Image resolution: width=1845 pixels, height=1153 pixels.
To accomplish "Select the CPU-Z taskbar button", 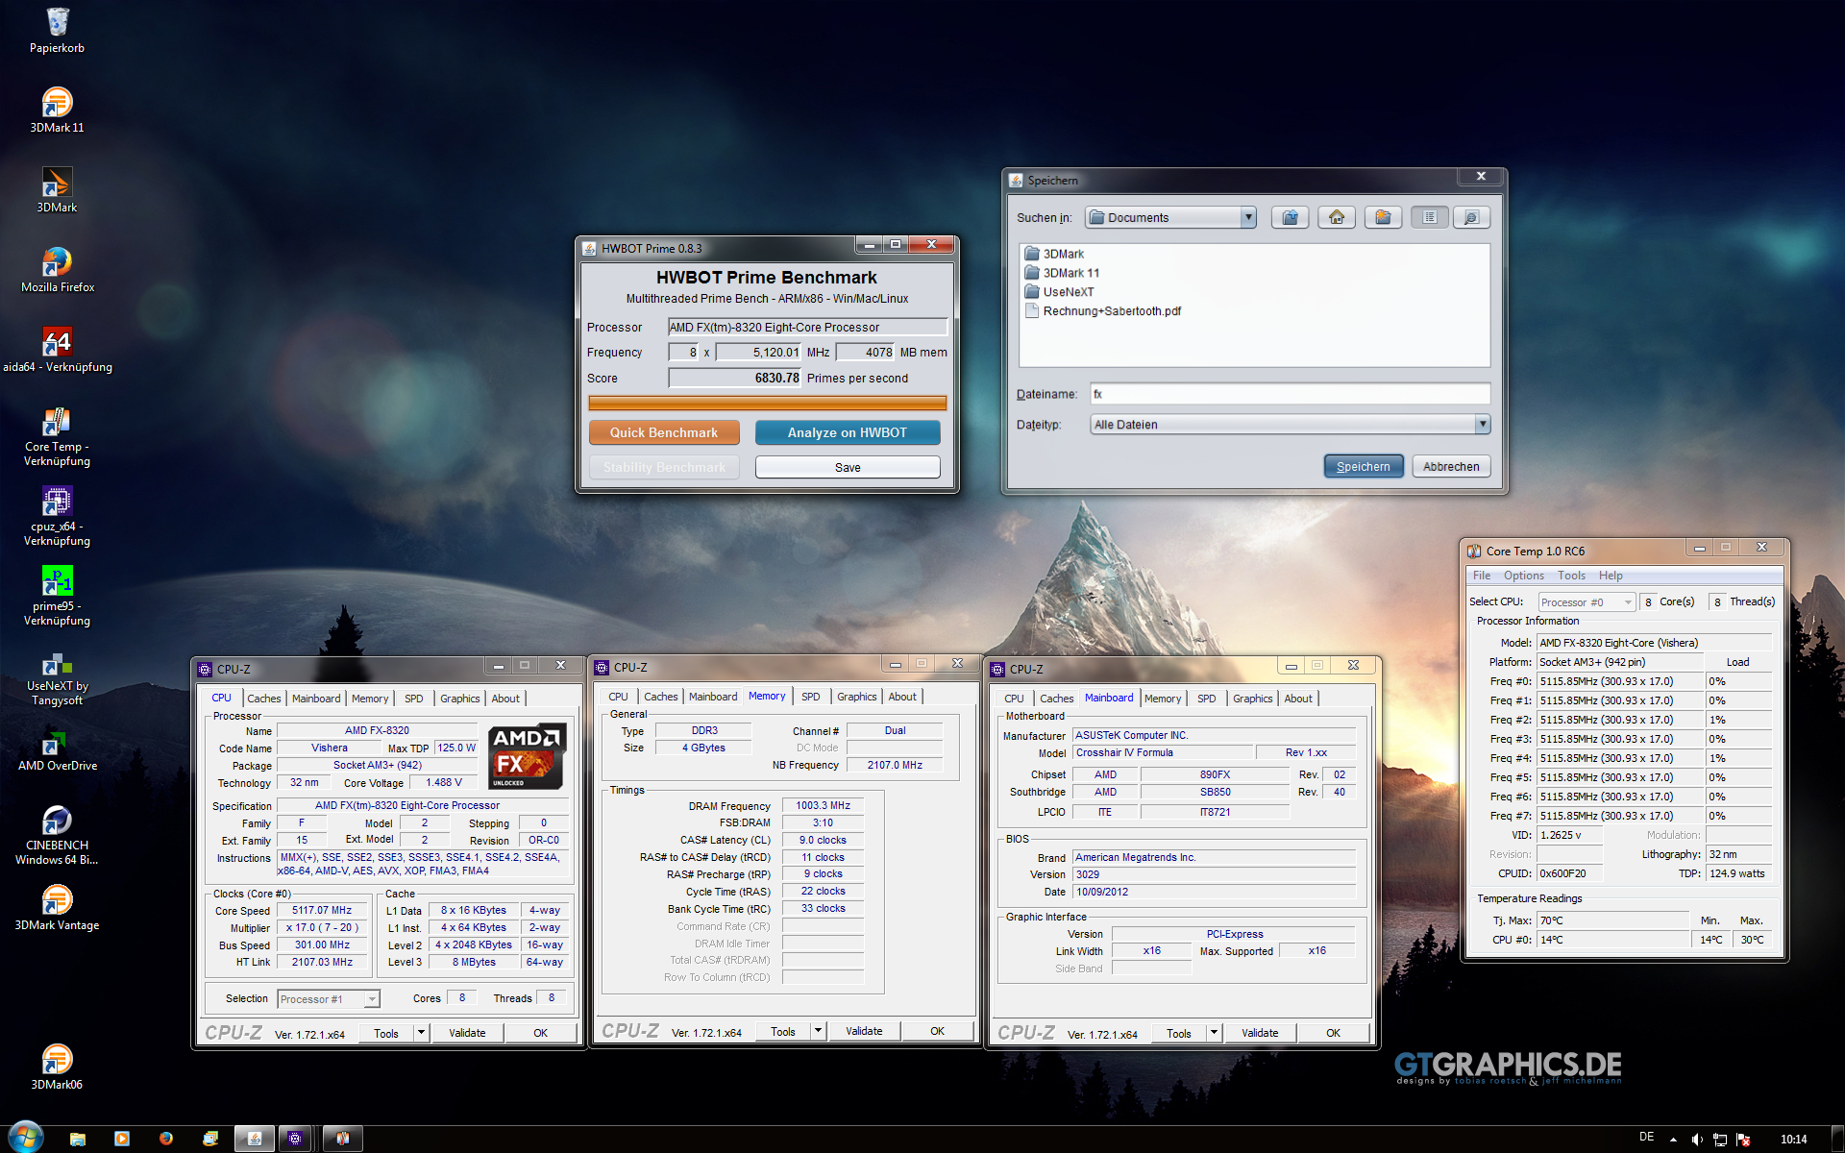I will (x=295, y=1139).
